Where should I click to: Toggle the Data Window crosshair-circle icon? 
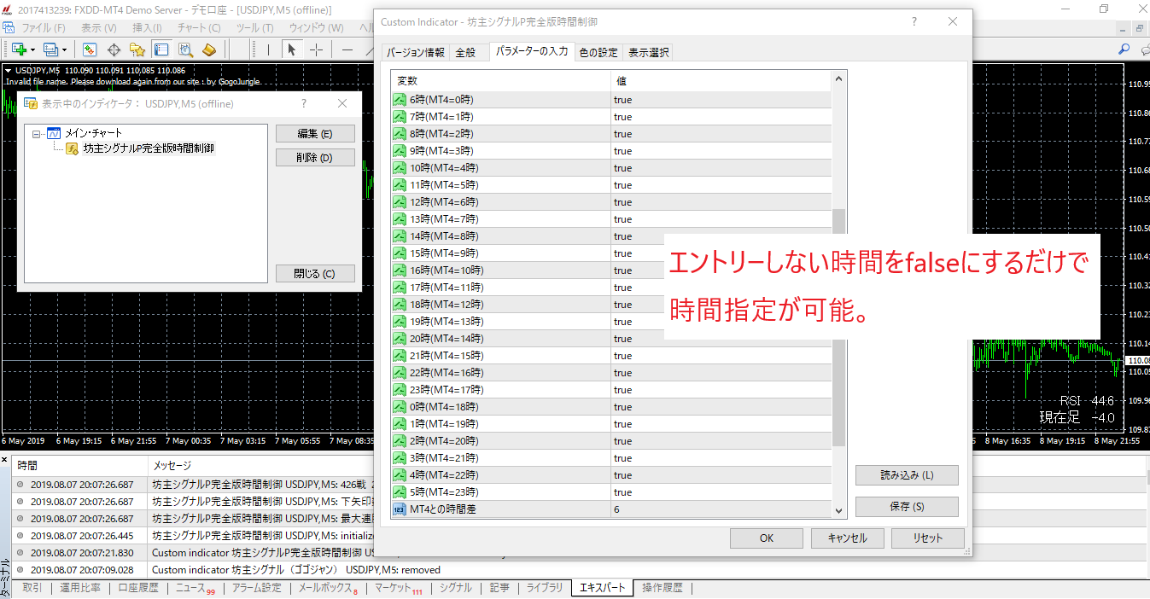click(113, 49)
